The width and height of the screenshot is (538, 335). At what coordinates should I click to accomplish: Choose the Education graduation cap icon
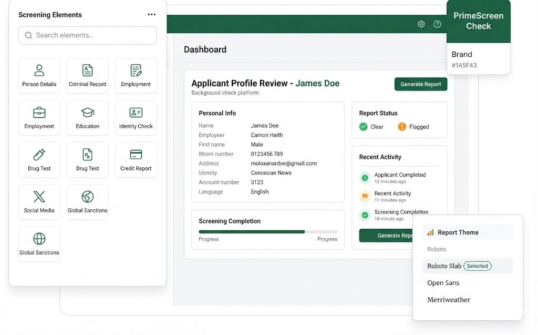coord(87,113)
